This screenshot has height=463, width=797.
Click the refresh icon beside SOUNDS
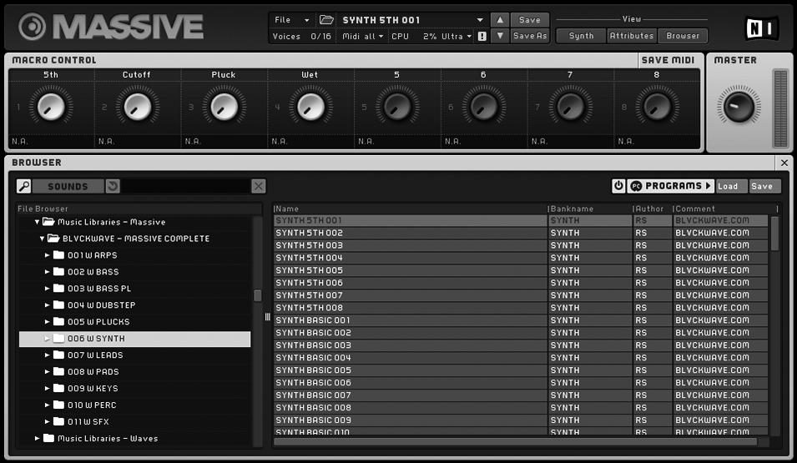[113, 186]
